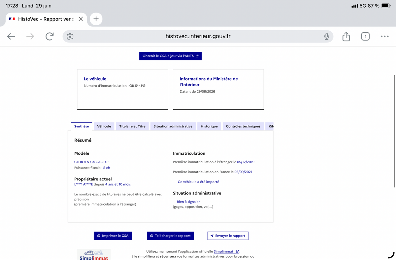The image size is (396, 260).
Task: Click Télécharger le rapport button
Action: 170,236
